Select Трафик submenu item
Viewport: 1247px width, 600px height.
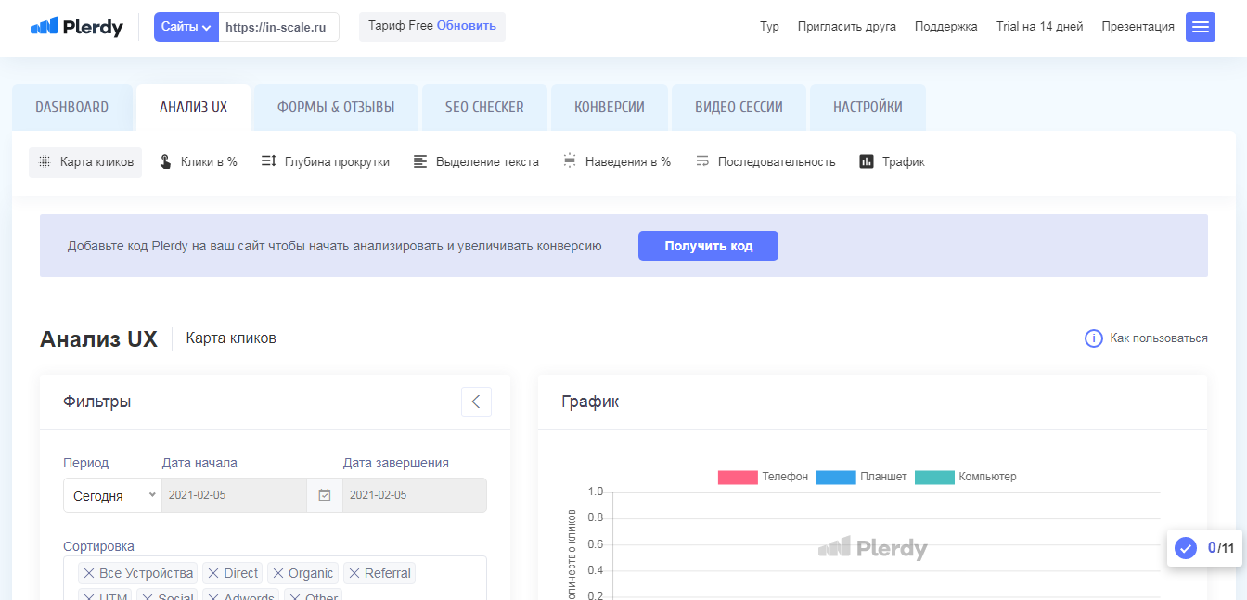[892, 161]
